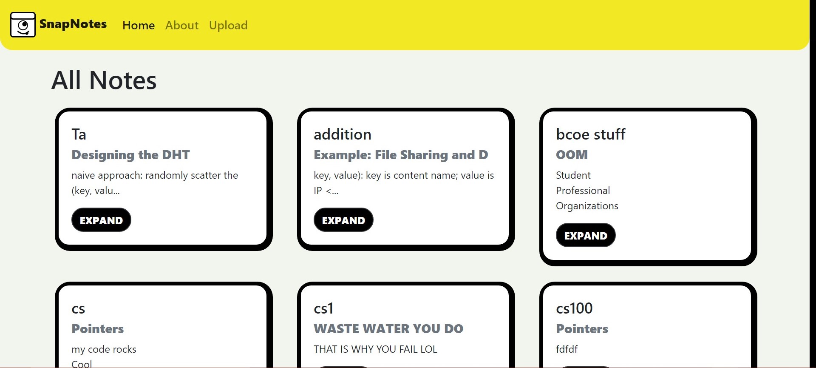Screen dimensions: 816x368
Task: Select the bcoe stuff note title
Action: tap(591, 134)
